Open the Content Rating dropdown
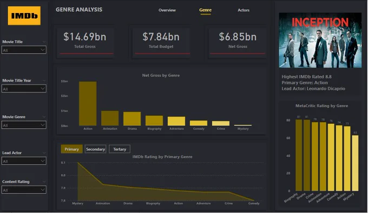Viewport: 368px width, 213px height. [24, 190]
